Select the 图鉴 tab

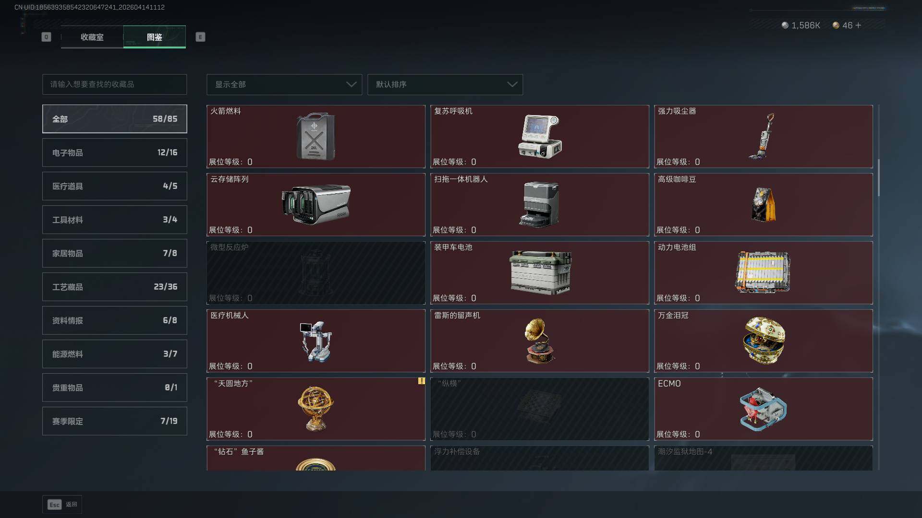point(155,37)
